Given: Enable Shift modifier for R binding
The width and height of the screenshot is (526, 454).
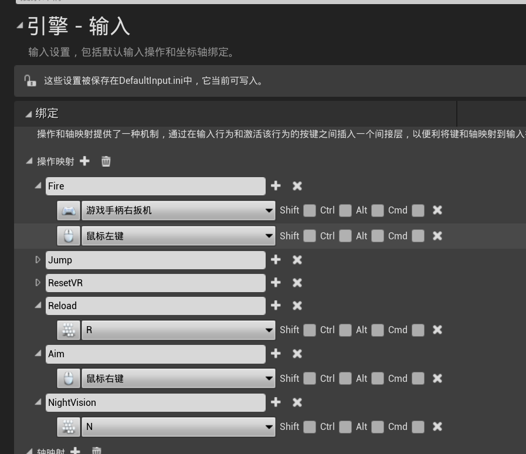Looking at the screenshot, I should point(309,330).
